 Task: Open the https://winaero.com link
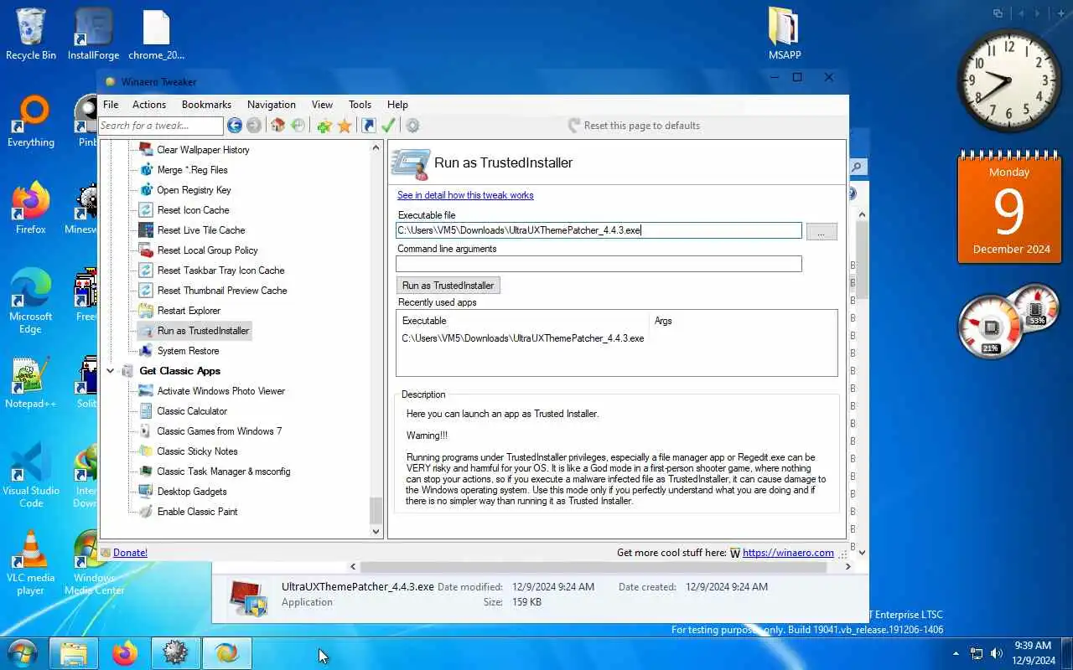pos(788,553)
